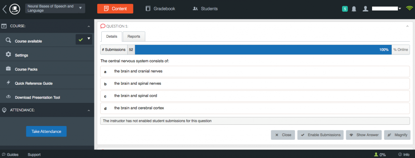The width and height of the screenshot is (415, 158).
Task: Click the COURSE section icon
Action: 4,26
